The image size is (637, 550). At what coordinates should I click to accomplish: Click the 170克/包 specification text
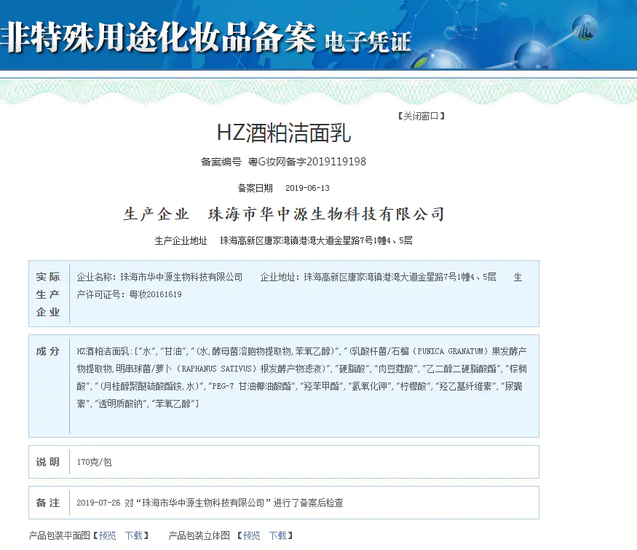pos(94,462)
